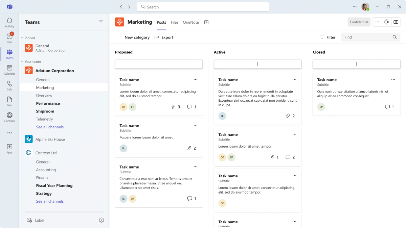Open attachments on Duis aute irure card

pos(291,116)
